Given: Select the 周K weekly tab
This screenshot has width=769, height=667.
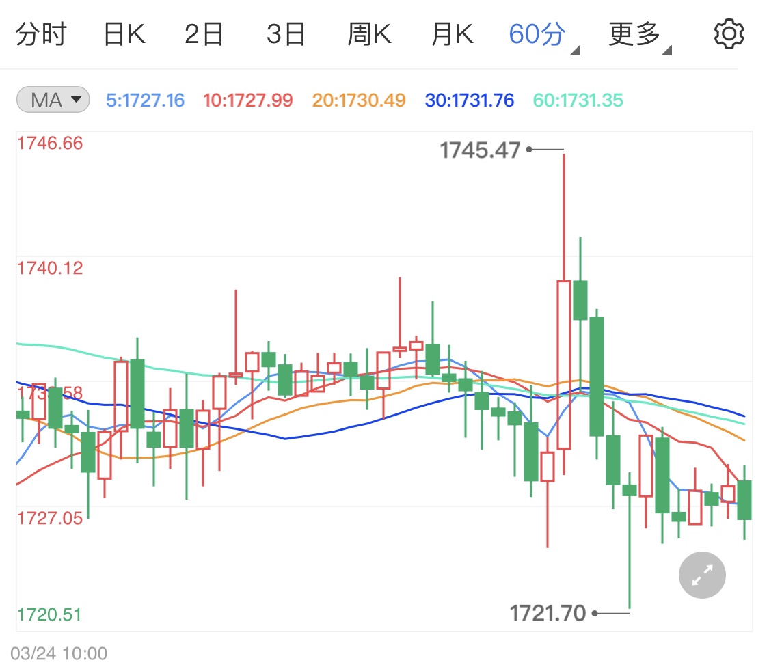Looking at the screenshot, I should 369,34.
